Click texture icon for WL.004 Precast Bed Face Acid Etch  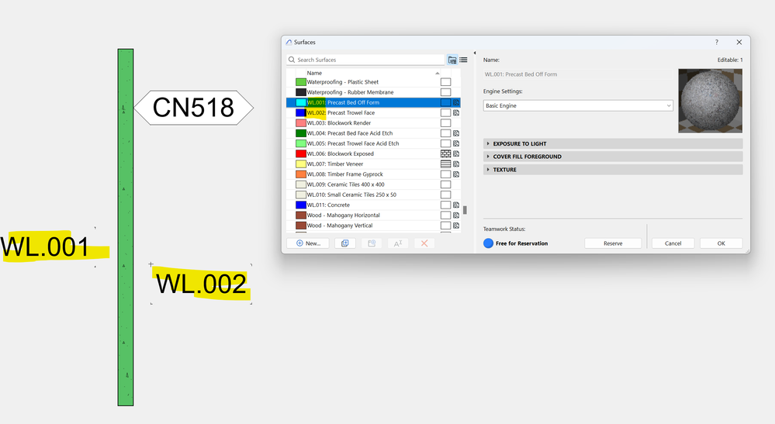point(456,133)
